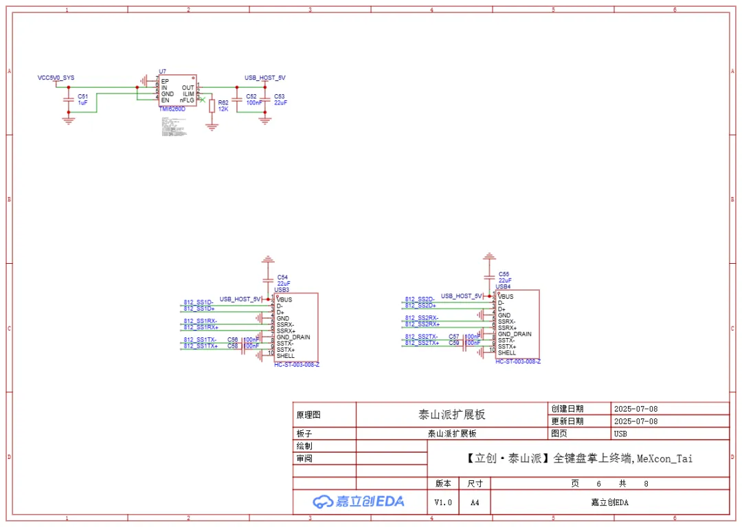The image size is (742, 527).
Task: Select the 812_SS1D- net label
Action: (x=199, y=302)
